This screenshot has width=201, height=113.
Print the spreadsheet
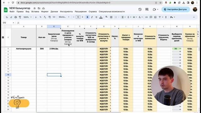point(15,17)
